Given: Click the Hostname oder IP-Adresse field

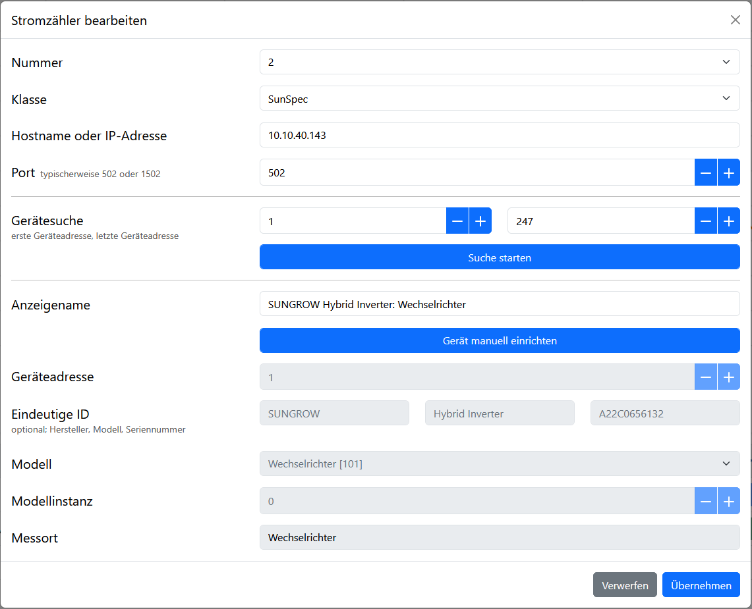Looking at the screenshot, I should pos(500,135).
